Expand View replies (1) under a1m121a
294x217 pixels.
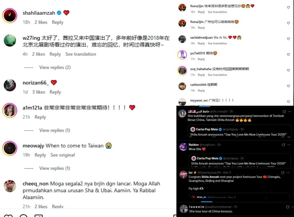(54, 130)
